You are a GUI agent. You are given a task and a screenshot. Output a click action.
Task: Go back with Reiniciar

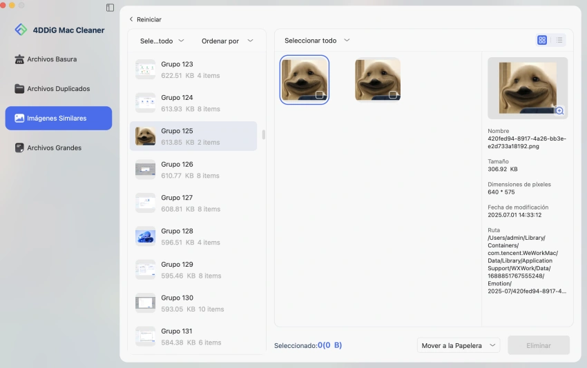tap(145, 19)
